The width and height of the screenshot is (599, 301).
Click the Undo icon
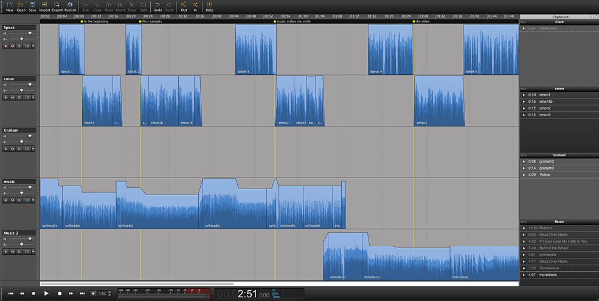tap(158, 5)
